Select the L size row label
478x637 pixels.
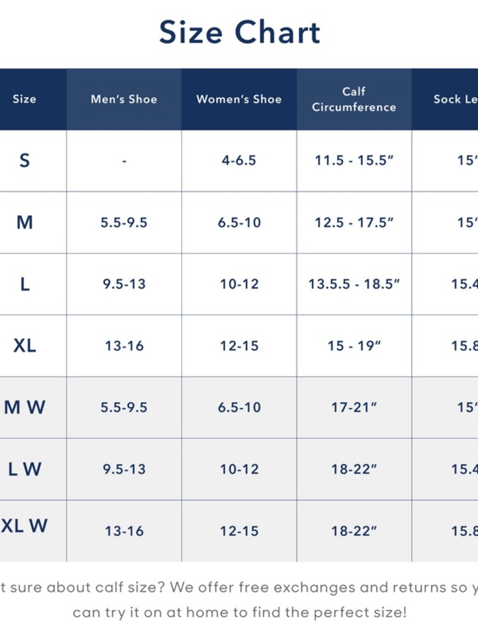pyautogui.click(x=24, y=284)
